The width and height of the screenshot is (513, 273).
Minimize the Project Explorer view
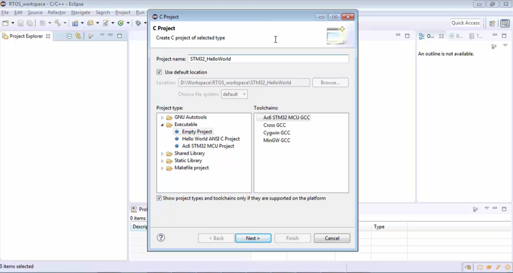click(x=110, y=35)
